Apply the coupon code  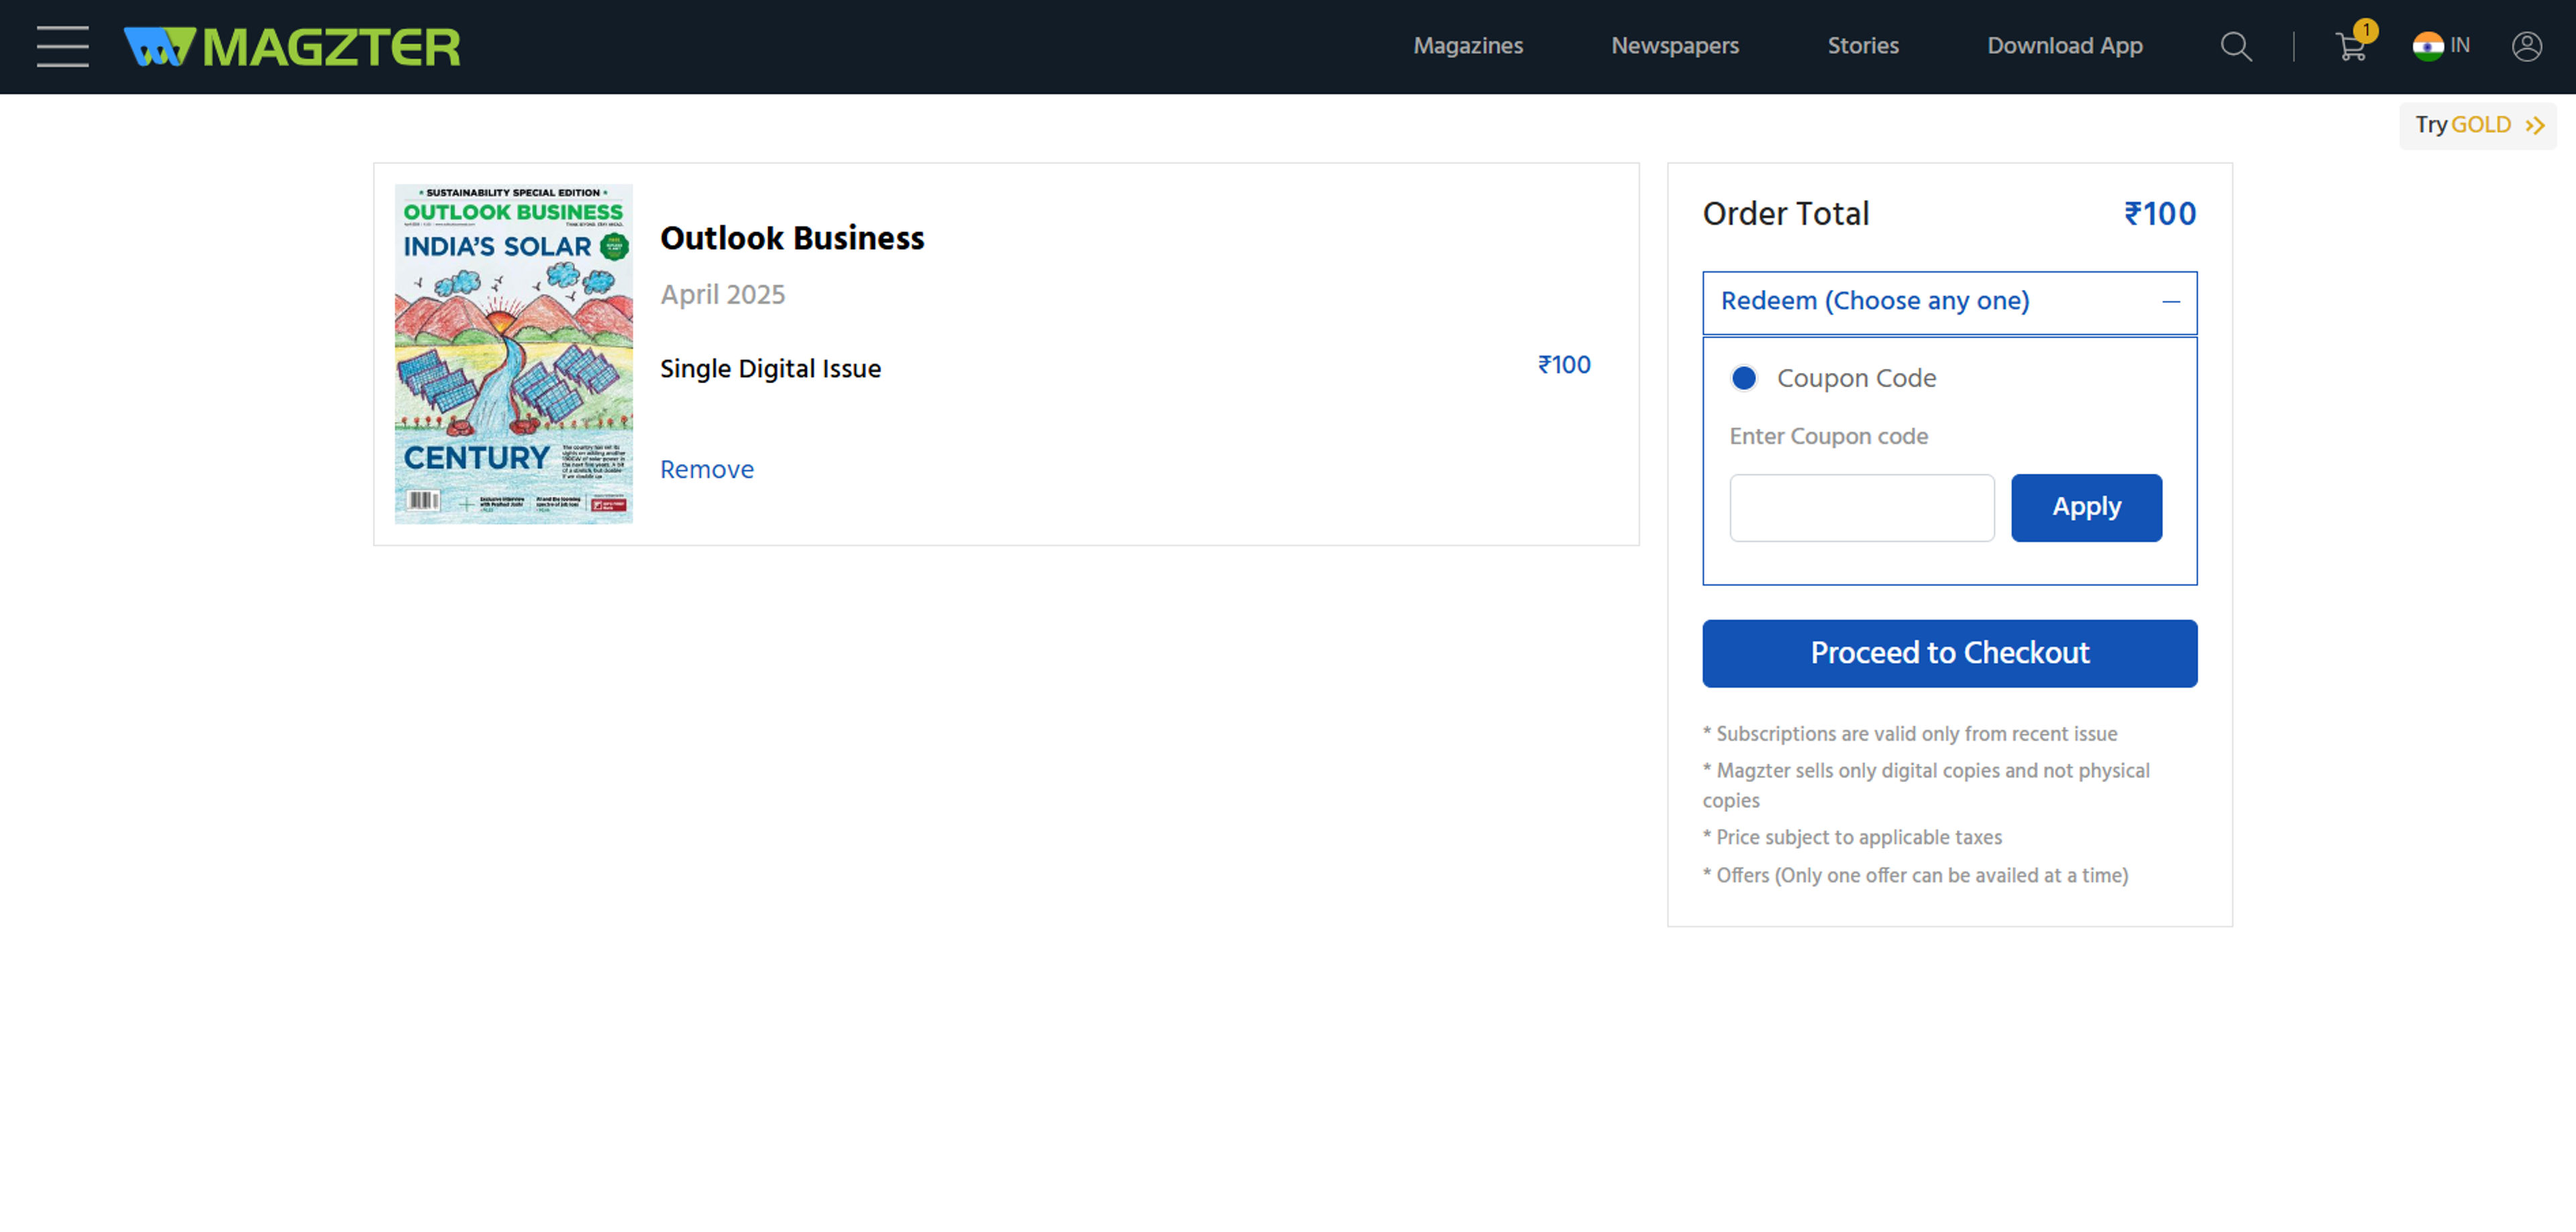(2086, 508)
